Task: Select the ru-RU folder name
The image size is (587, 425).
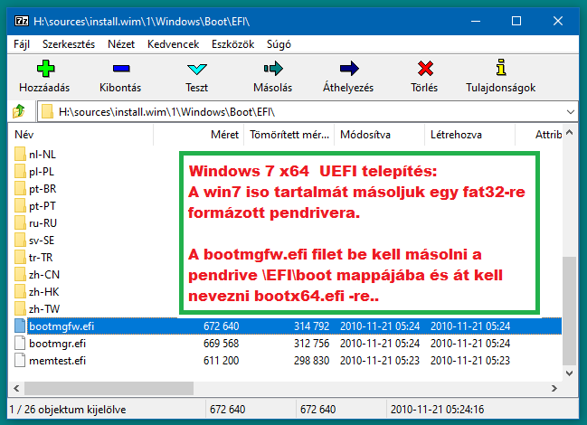Action: 43,223
